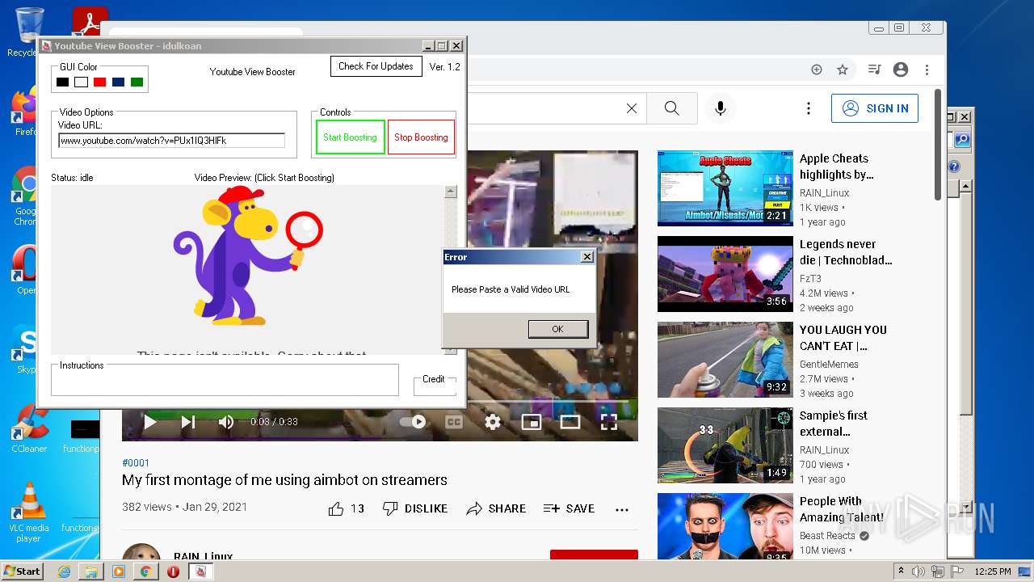1034x582 pixels.
Task: Click the YouTube SIGN IN button
Action: [x=875, y=108]
